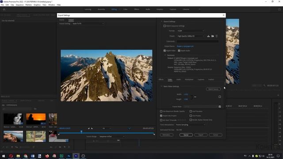This screenshot has height=159, width=283.
Task: Open the Preset dropdown
Action: 191,36
